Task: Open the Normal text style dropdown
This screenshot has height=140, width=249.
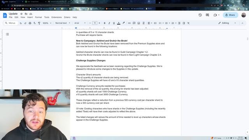Action: pos(63,23)
